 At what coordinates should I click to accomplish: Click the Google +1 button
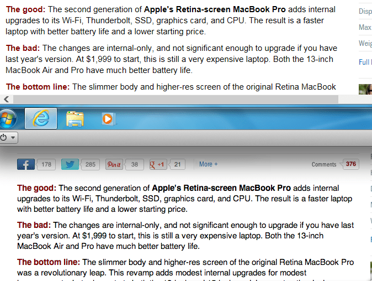[x=158, y=164]
